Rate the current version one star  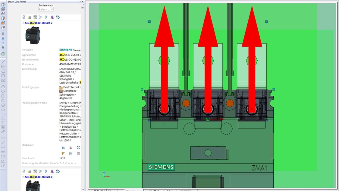coord(61,163)
